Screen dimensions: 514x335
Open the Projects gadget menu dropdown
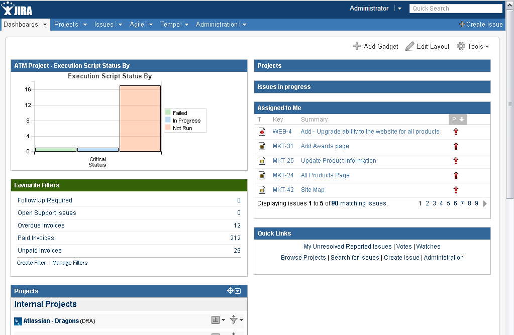coord(238,291)
